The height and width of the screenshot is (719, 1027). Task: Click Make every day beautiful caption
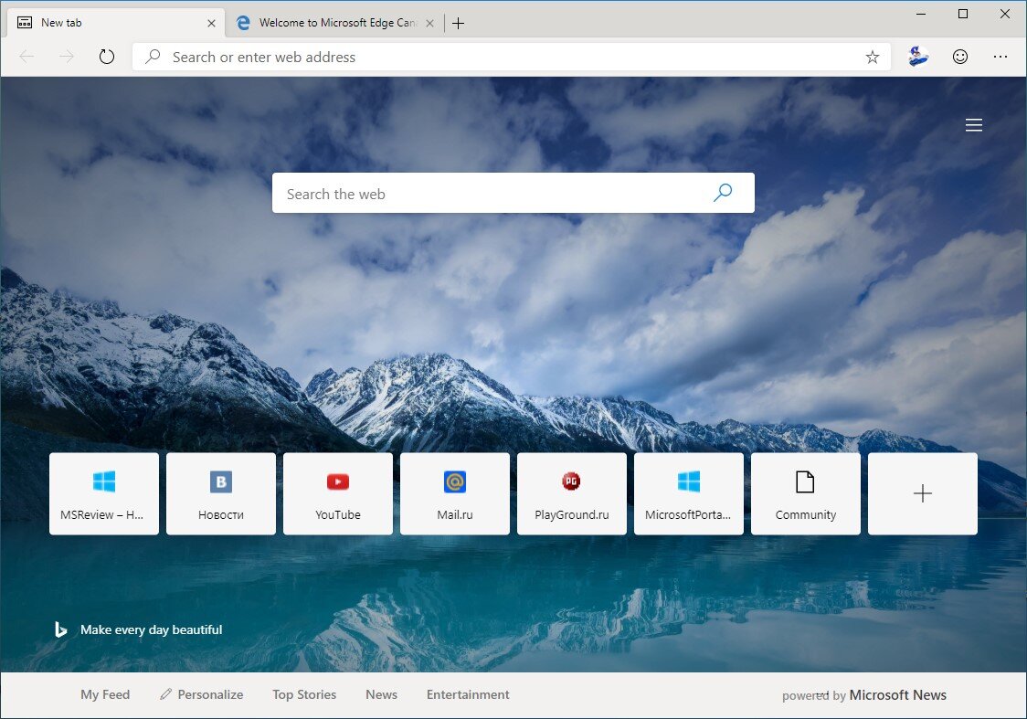(x=152, y=630)
